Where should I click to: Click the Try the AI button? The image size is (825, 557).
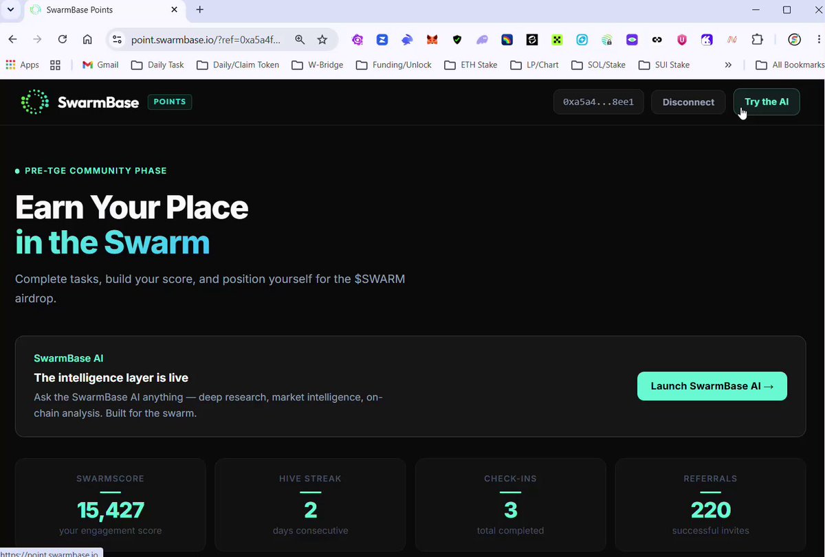tap(767, 102)
